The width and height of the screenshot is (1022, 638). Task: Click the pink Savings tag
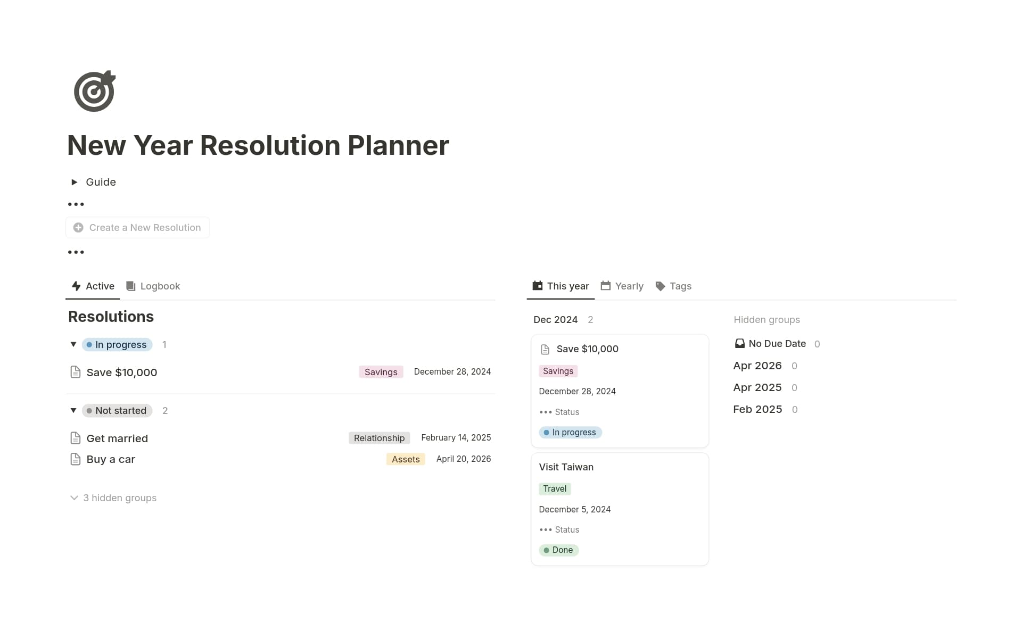[x=381, y=371]
